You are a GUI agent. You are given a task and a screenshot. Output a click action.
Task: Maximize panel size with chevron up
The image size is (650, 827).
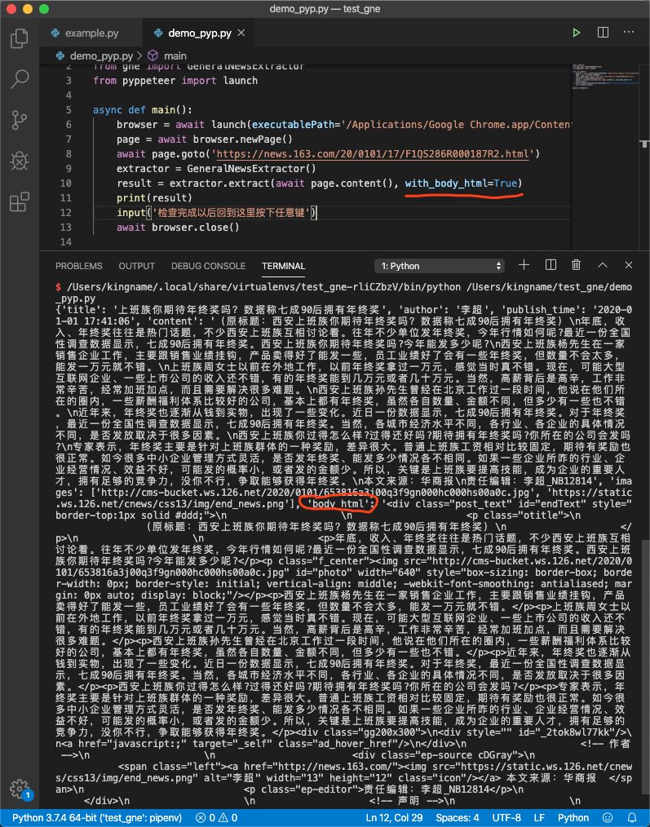tap(603, 265)
